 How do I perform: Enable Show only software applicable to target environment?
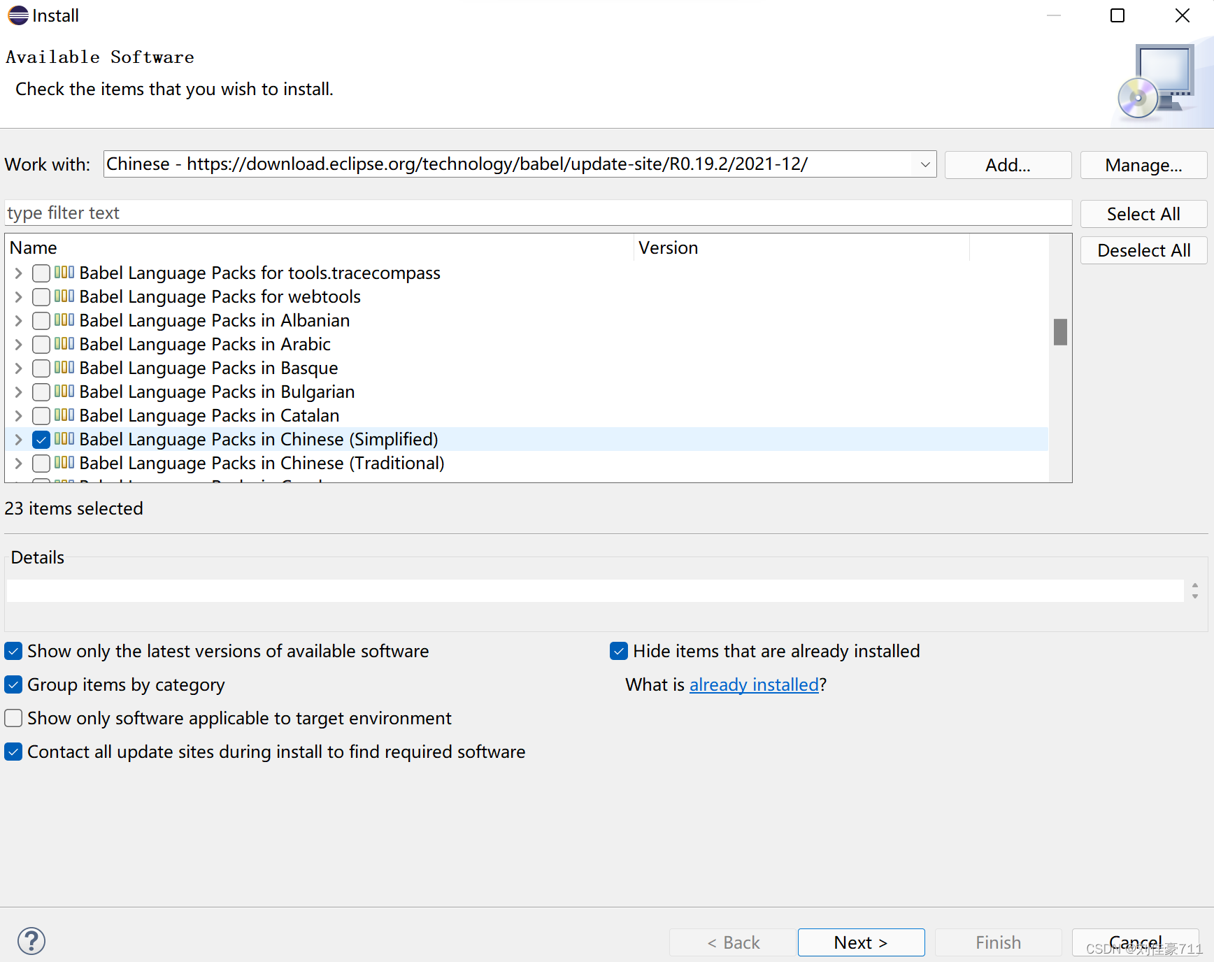[13, 719]
